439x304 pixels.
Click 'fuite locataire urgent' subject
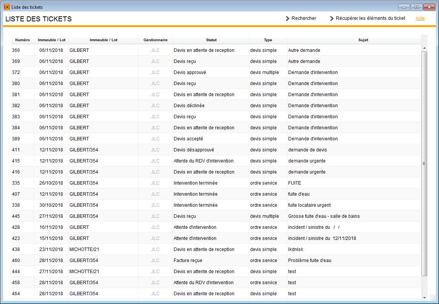[309, 205]
